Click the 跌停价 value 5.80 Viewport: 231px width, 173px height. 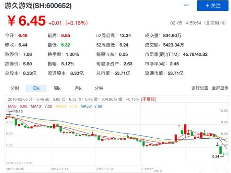(27, 64)
